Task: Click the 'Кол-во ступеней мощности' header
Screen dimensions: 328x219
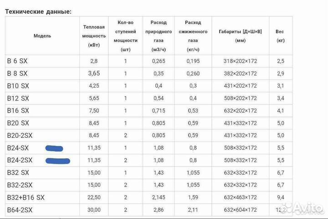Action: coord(125,35)
